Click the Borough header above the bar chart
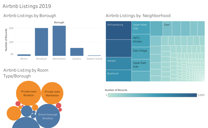208x128 pixels. coord(59,22)
